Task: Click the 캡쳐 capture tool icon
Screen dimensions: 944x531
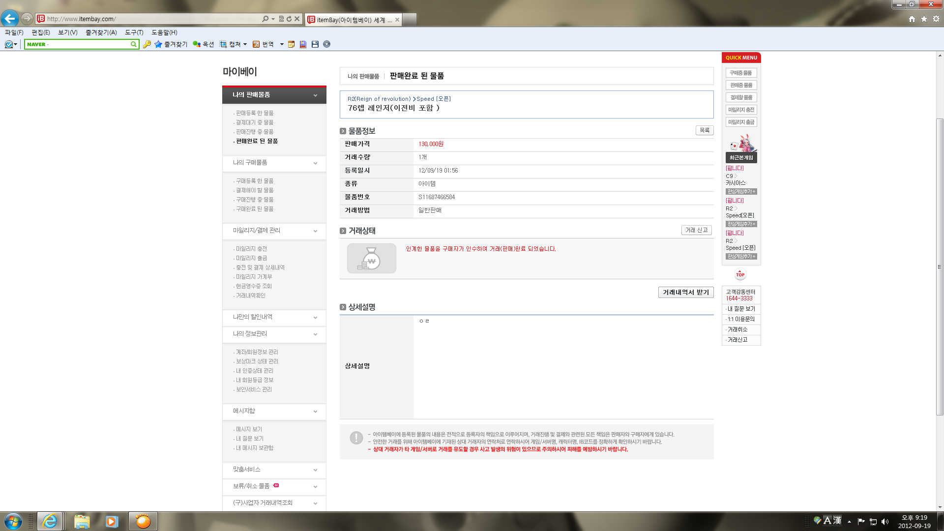Action: [223, 44]
